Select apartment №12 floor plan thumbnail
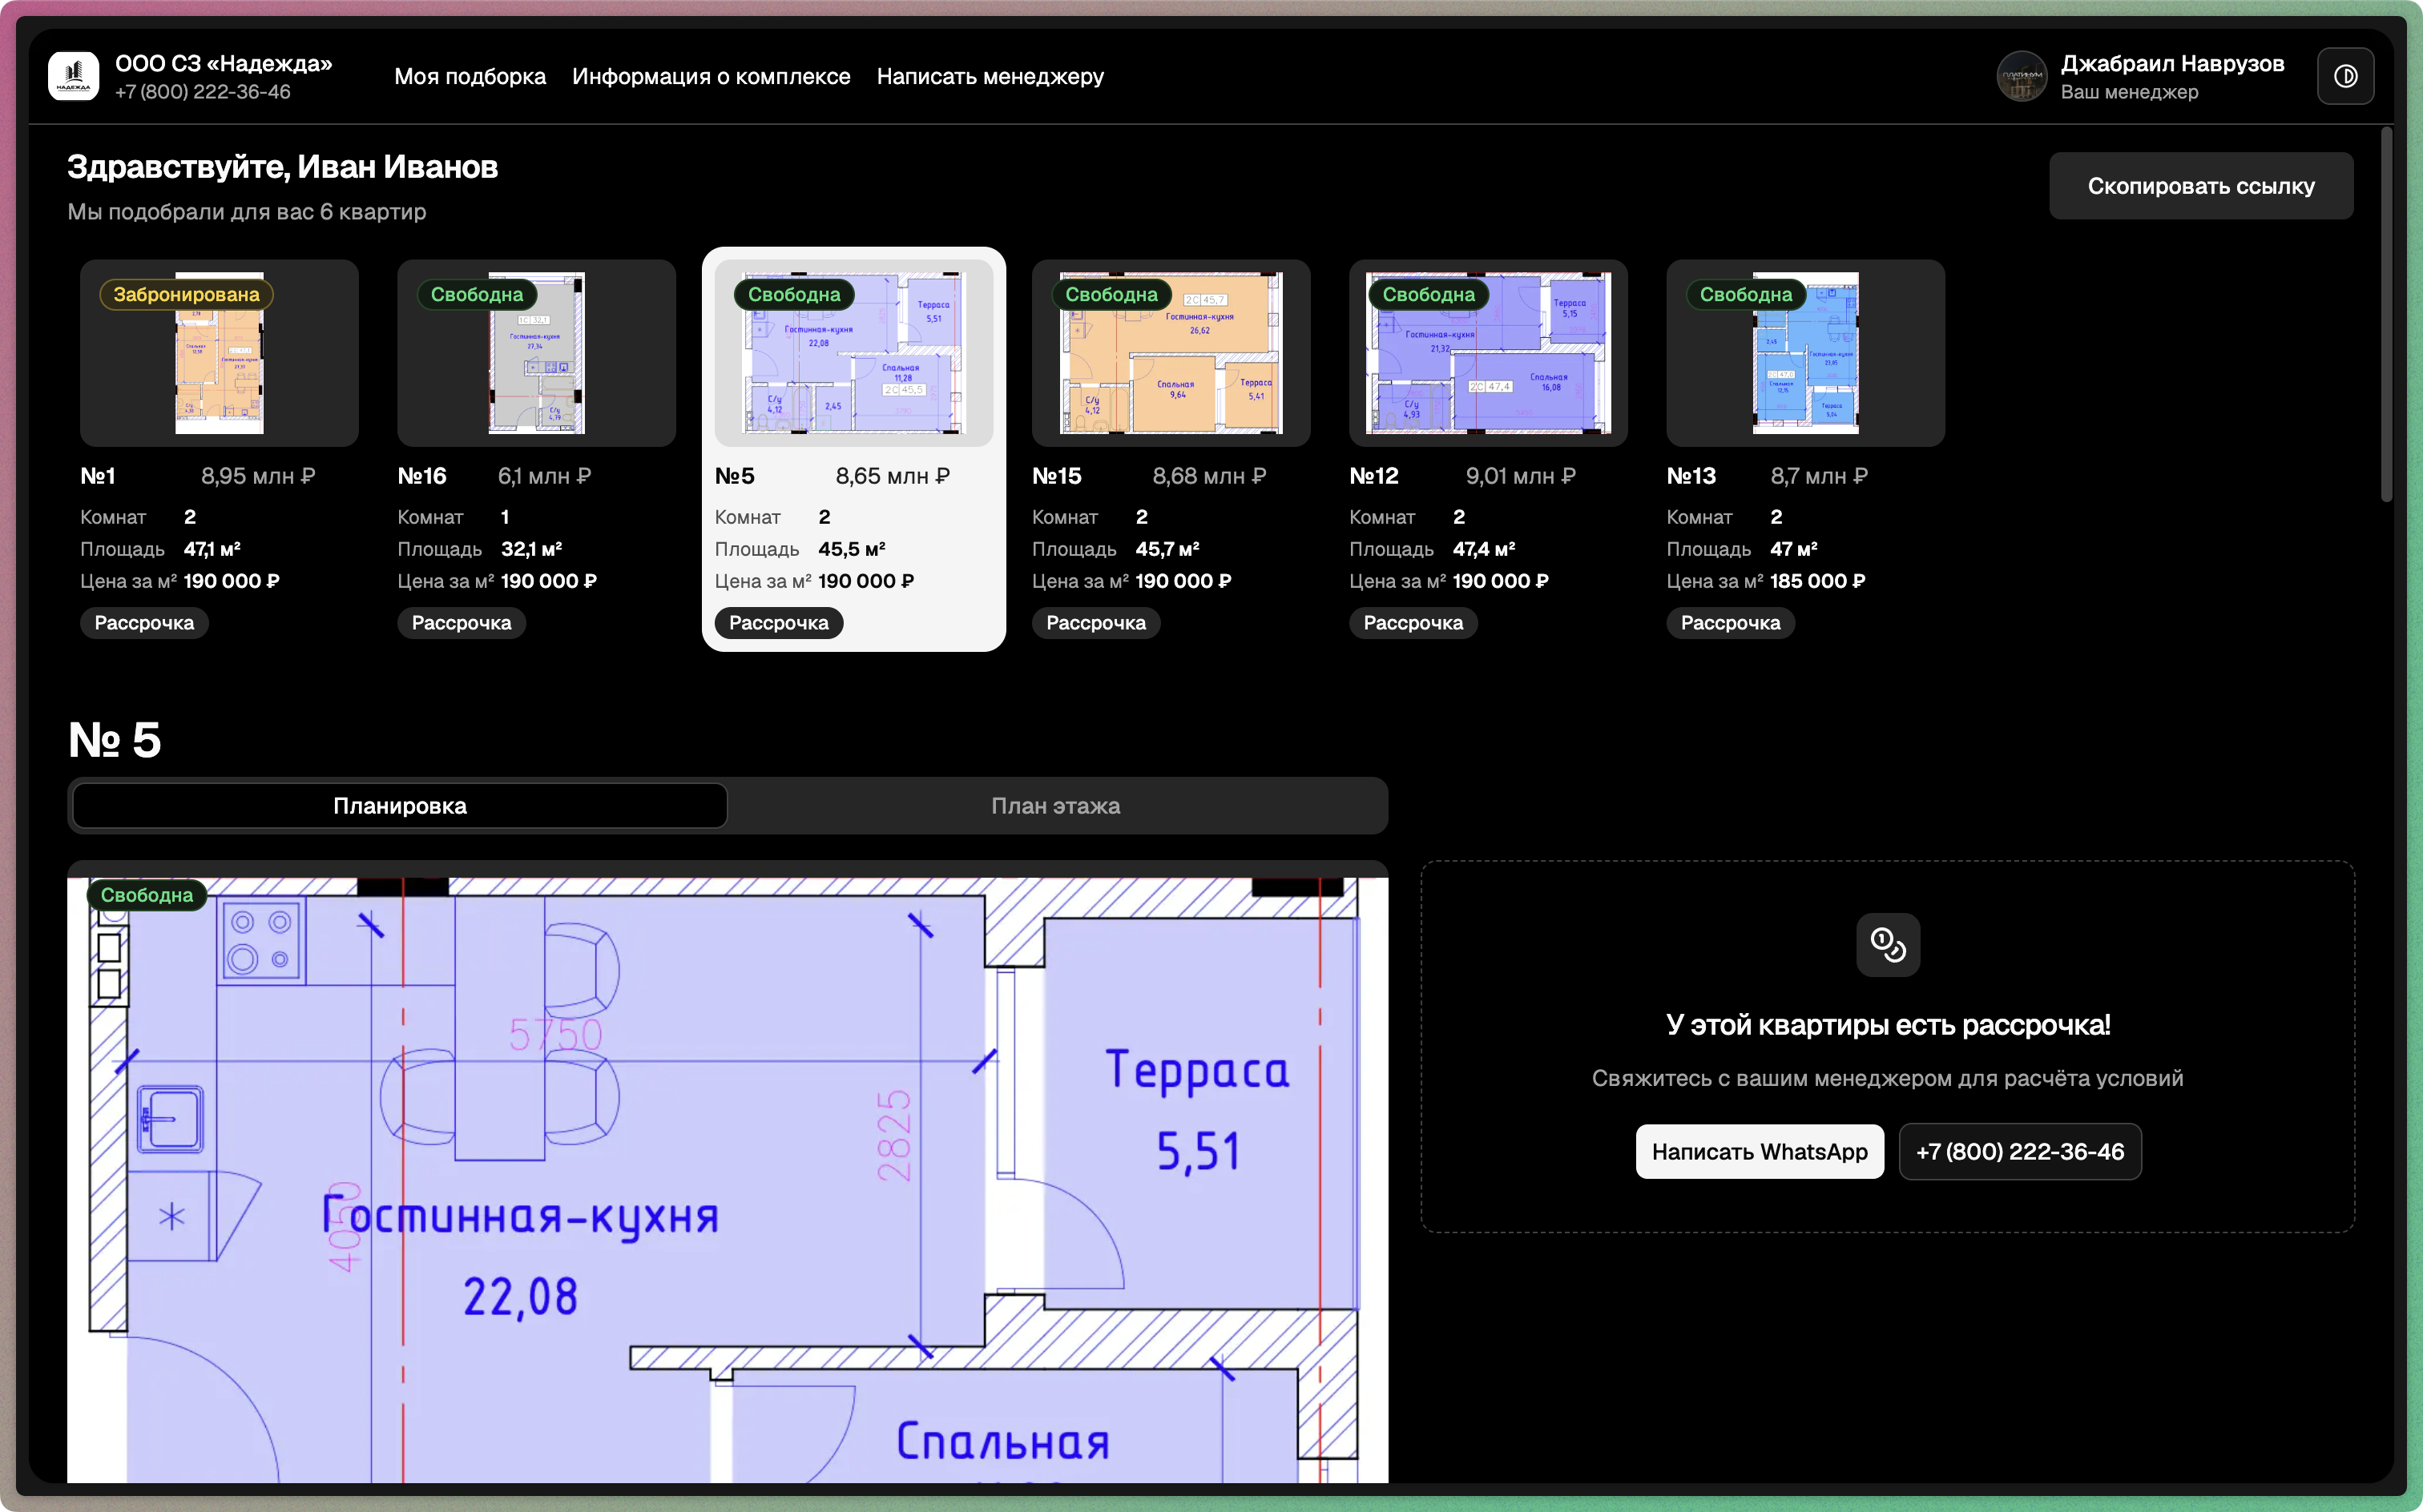This screenshot has width=2423, height=1512. point(1488,353)
